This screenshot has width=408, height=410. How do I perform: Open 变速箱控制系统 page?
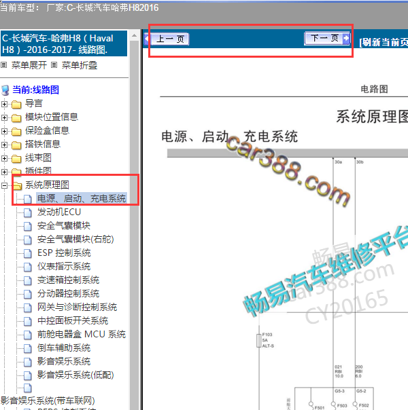coord(68,280)
